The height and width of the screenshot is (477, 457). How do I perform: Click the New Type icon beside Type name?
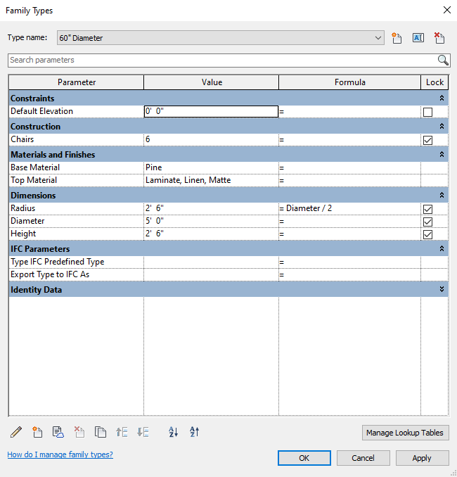coord(397,38)
